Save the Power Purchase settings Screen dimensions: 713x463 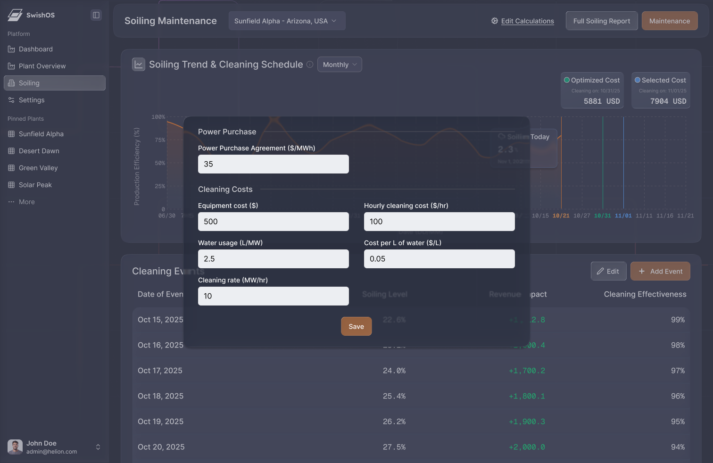356,326
